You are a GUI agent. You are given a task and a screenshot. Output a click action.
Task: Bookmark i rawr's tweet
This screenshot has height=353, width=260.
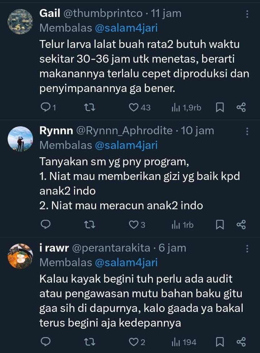tap(220, 342)
